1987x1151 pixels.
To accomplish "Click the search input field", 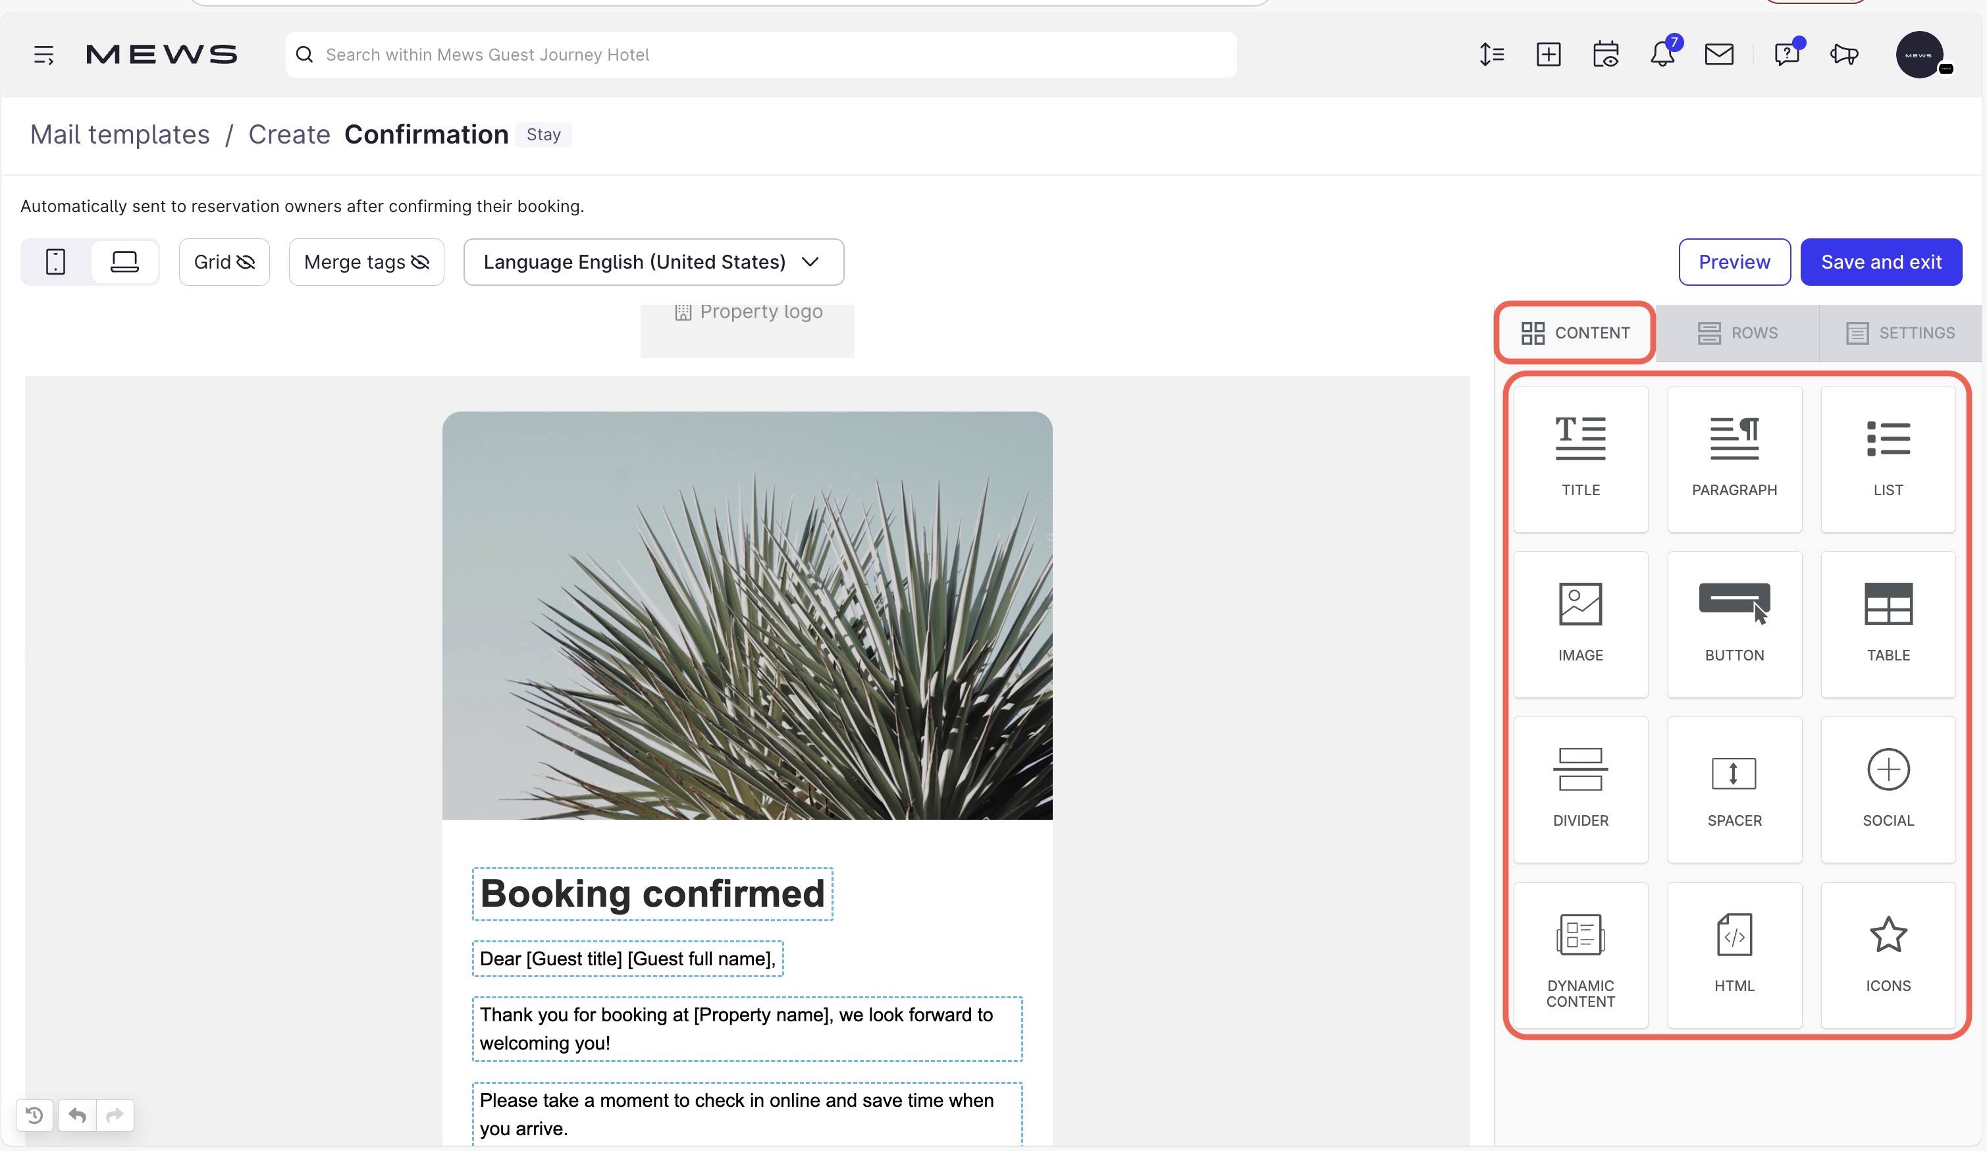I will point(761,55).
